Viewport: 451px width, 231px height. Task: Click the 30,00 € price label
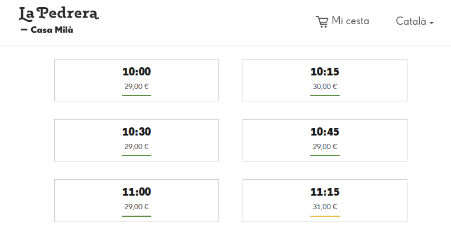tap(325, 87)
